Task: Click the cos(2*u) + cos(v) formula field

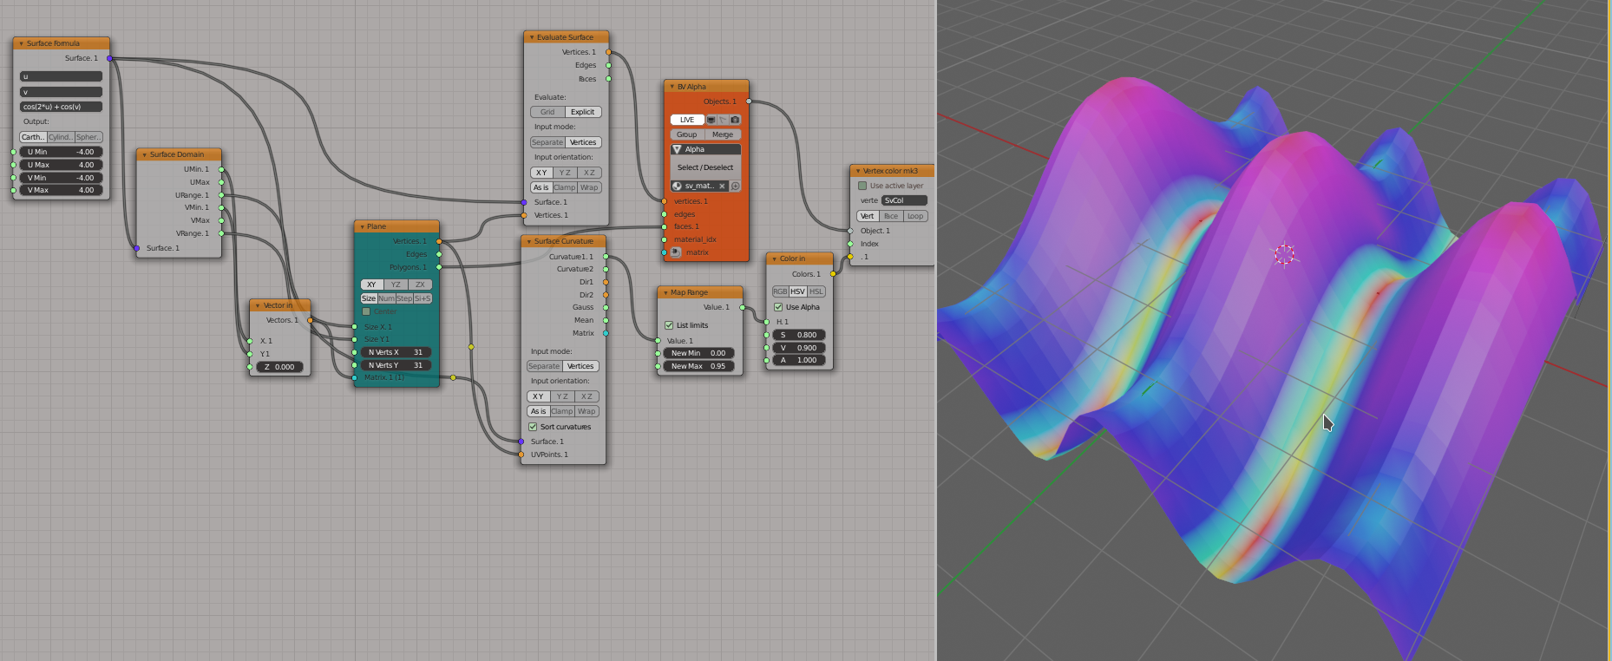Action: (61, 107)
